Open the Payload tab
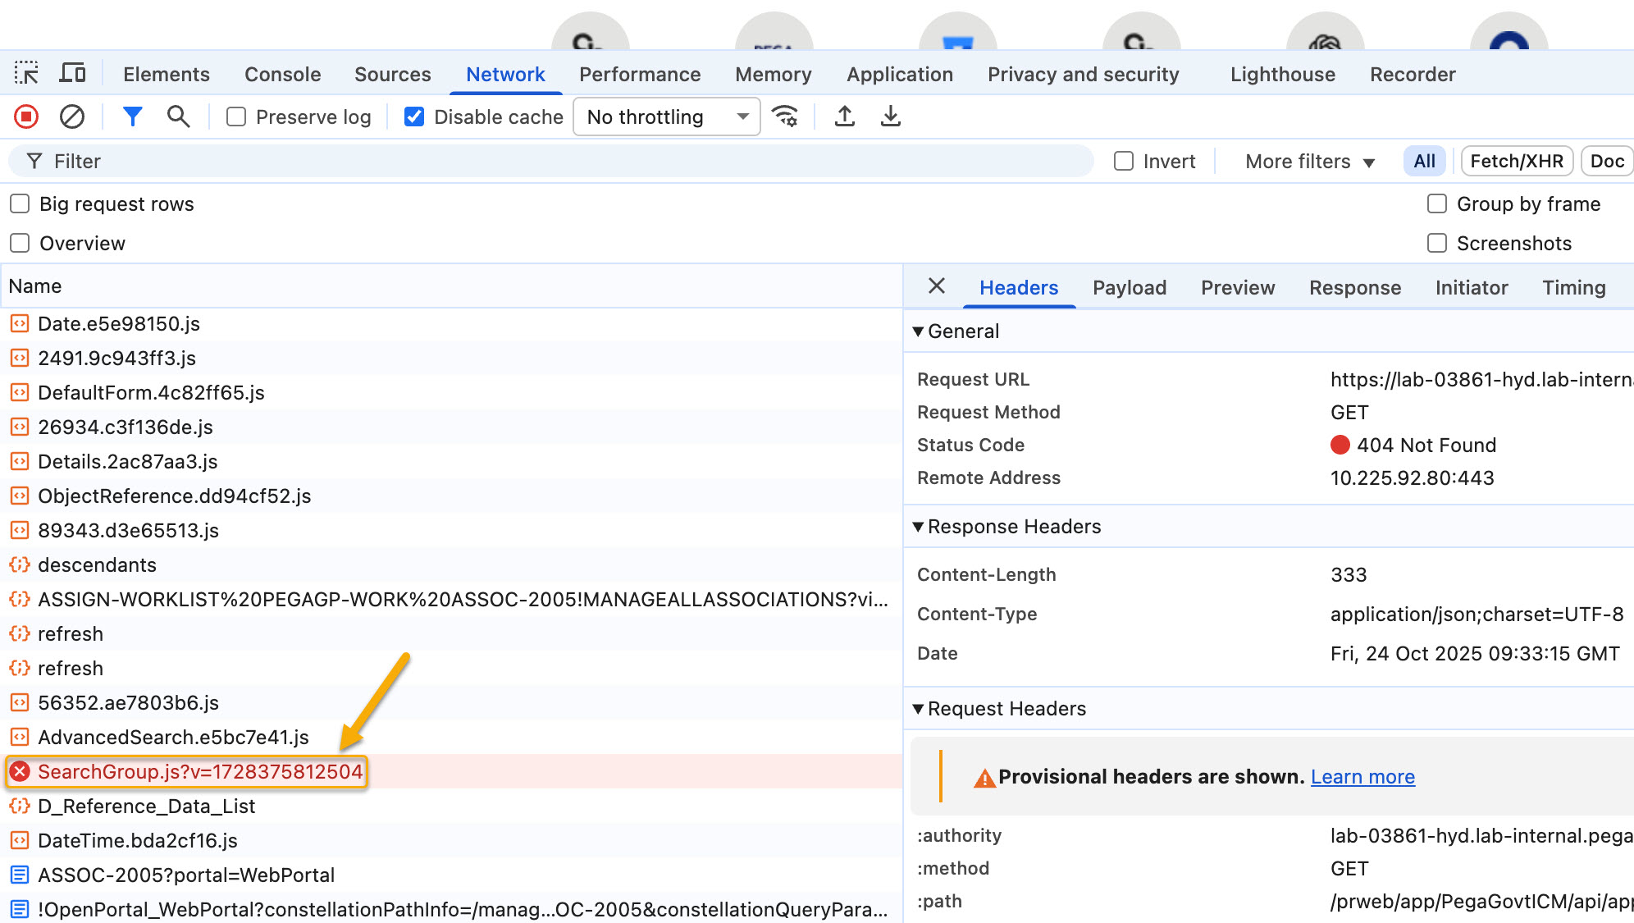The image size is (1634, 923). point(1129,288)
